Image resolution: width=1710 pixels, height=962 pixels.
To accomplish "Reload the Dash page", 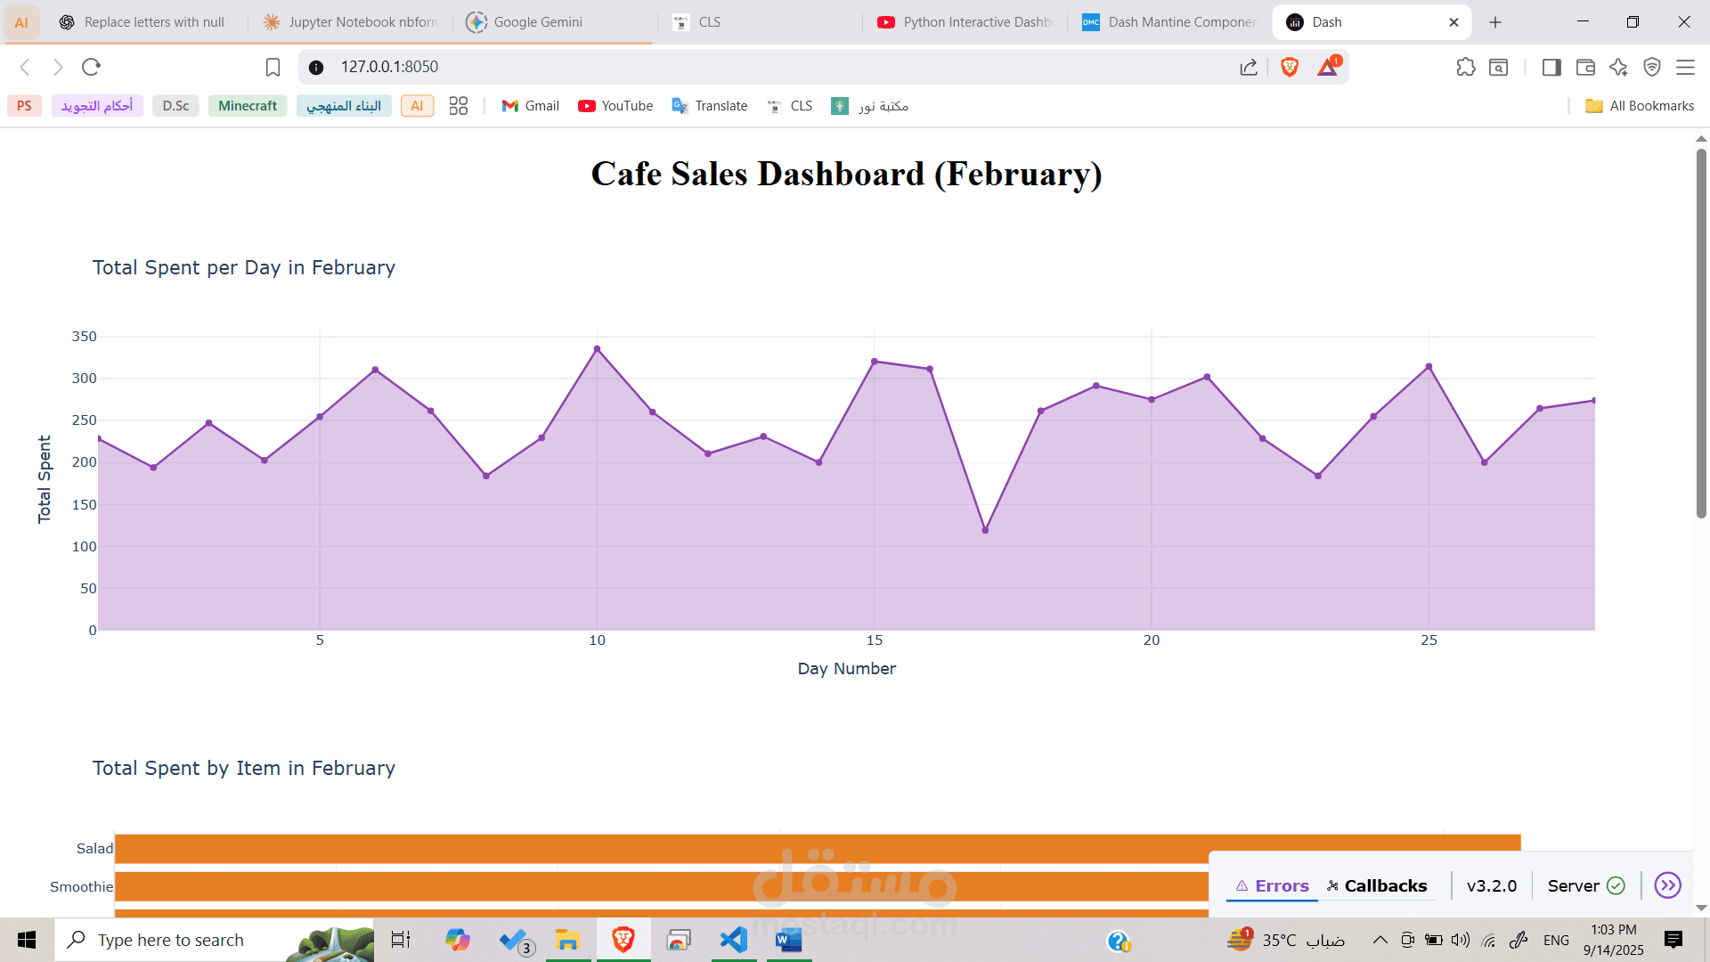I will pos(91,67).
